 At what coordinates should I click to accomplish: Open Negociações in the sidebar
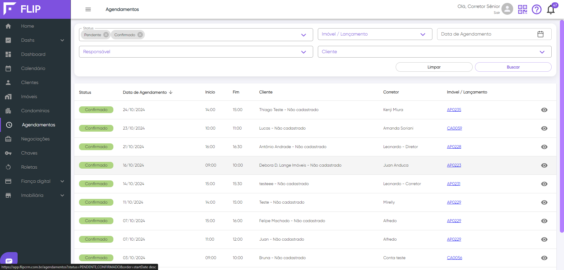tap(35, 139)
